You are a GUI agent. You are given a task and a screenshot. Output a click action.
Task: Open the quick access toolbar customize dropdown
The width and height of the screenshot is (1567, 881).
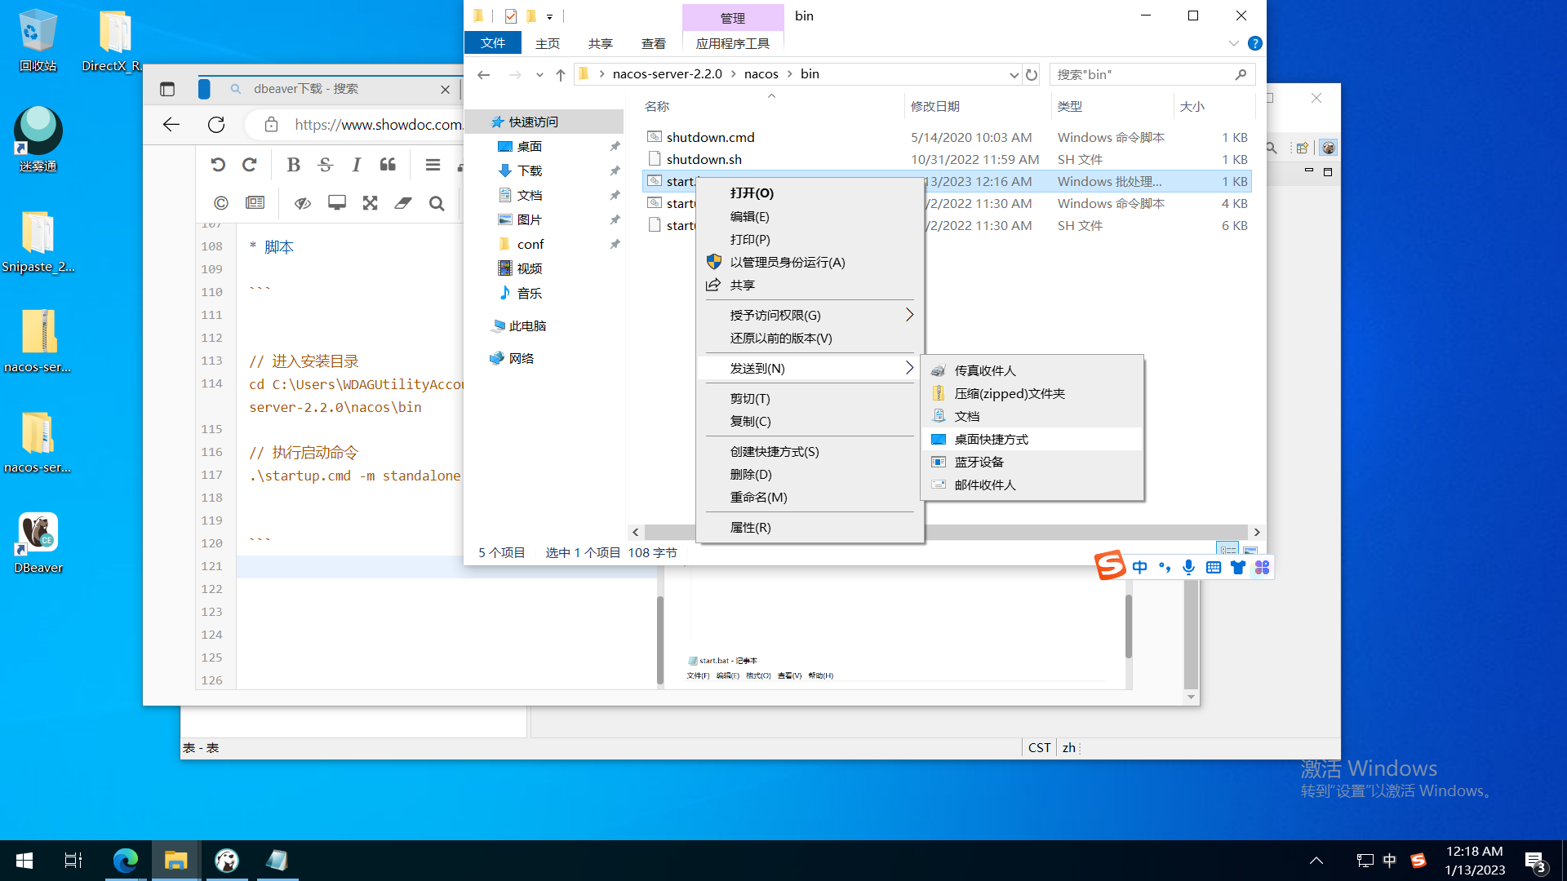click(x=550, y=16)
